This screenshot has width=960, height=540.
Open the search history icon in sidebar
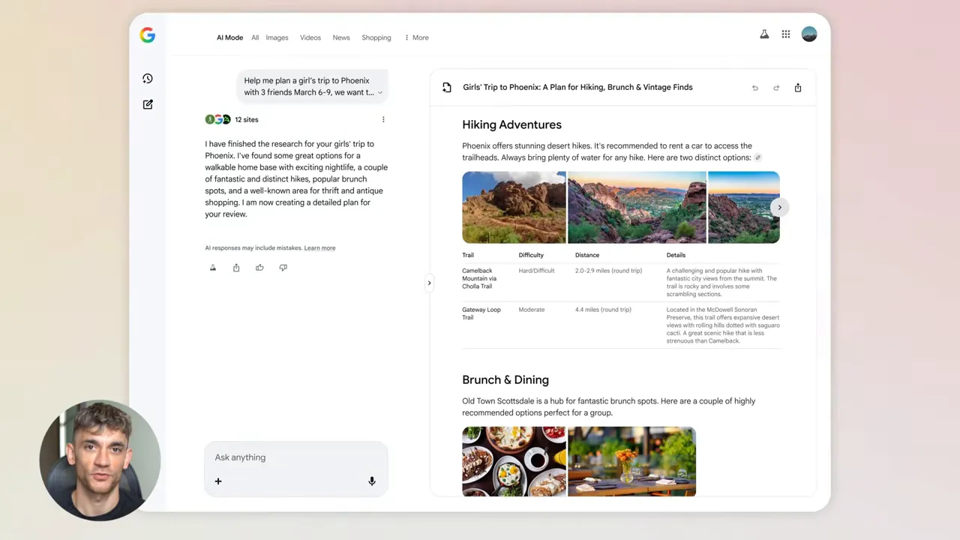point(148,79)
